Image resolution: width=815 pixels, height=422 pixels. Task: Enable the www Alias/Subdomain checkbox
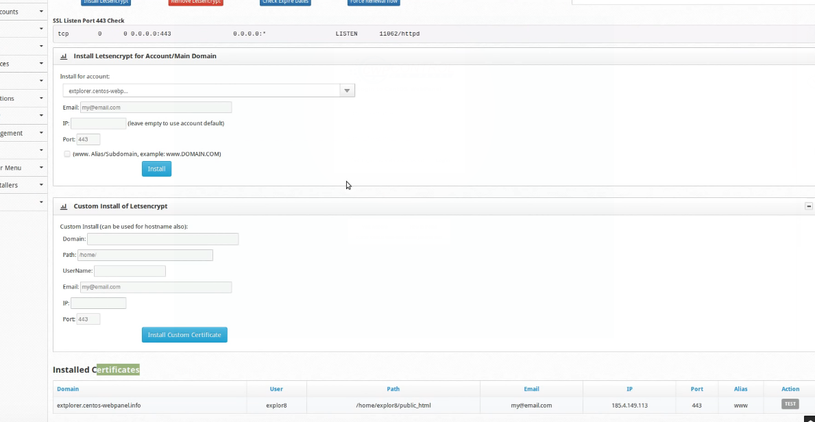click(x=66, y=153)
